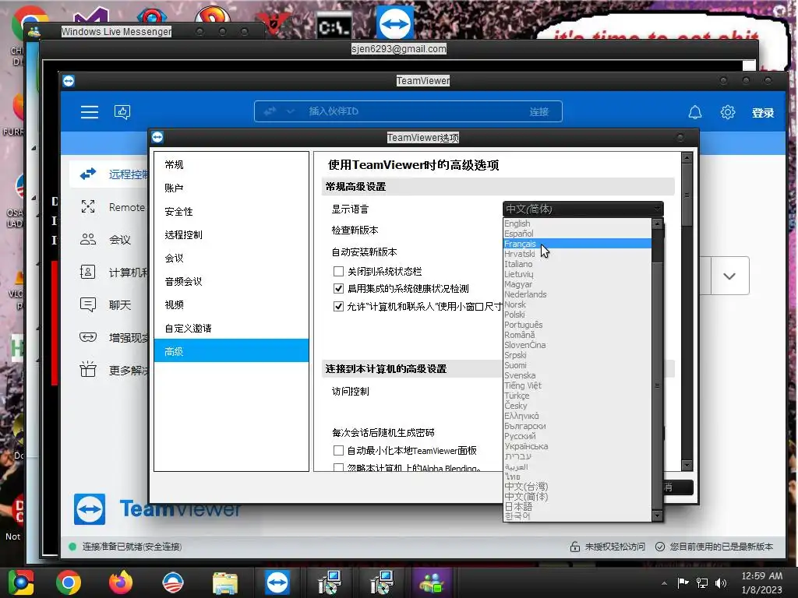This screenshot has width=798, height=598.
Task: Toggle the 自动最小化本地TeamViewer面板 checkbox
Action: 338,450
